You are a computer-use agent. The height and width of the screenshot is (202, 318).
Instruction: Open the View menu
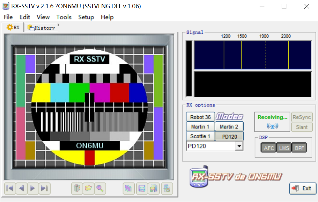tap(43, 17)
